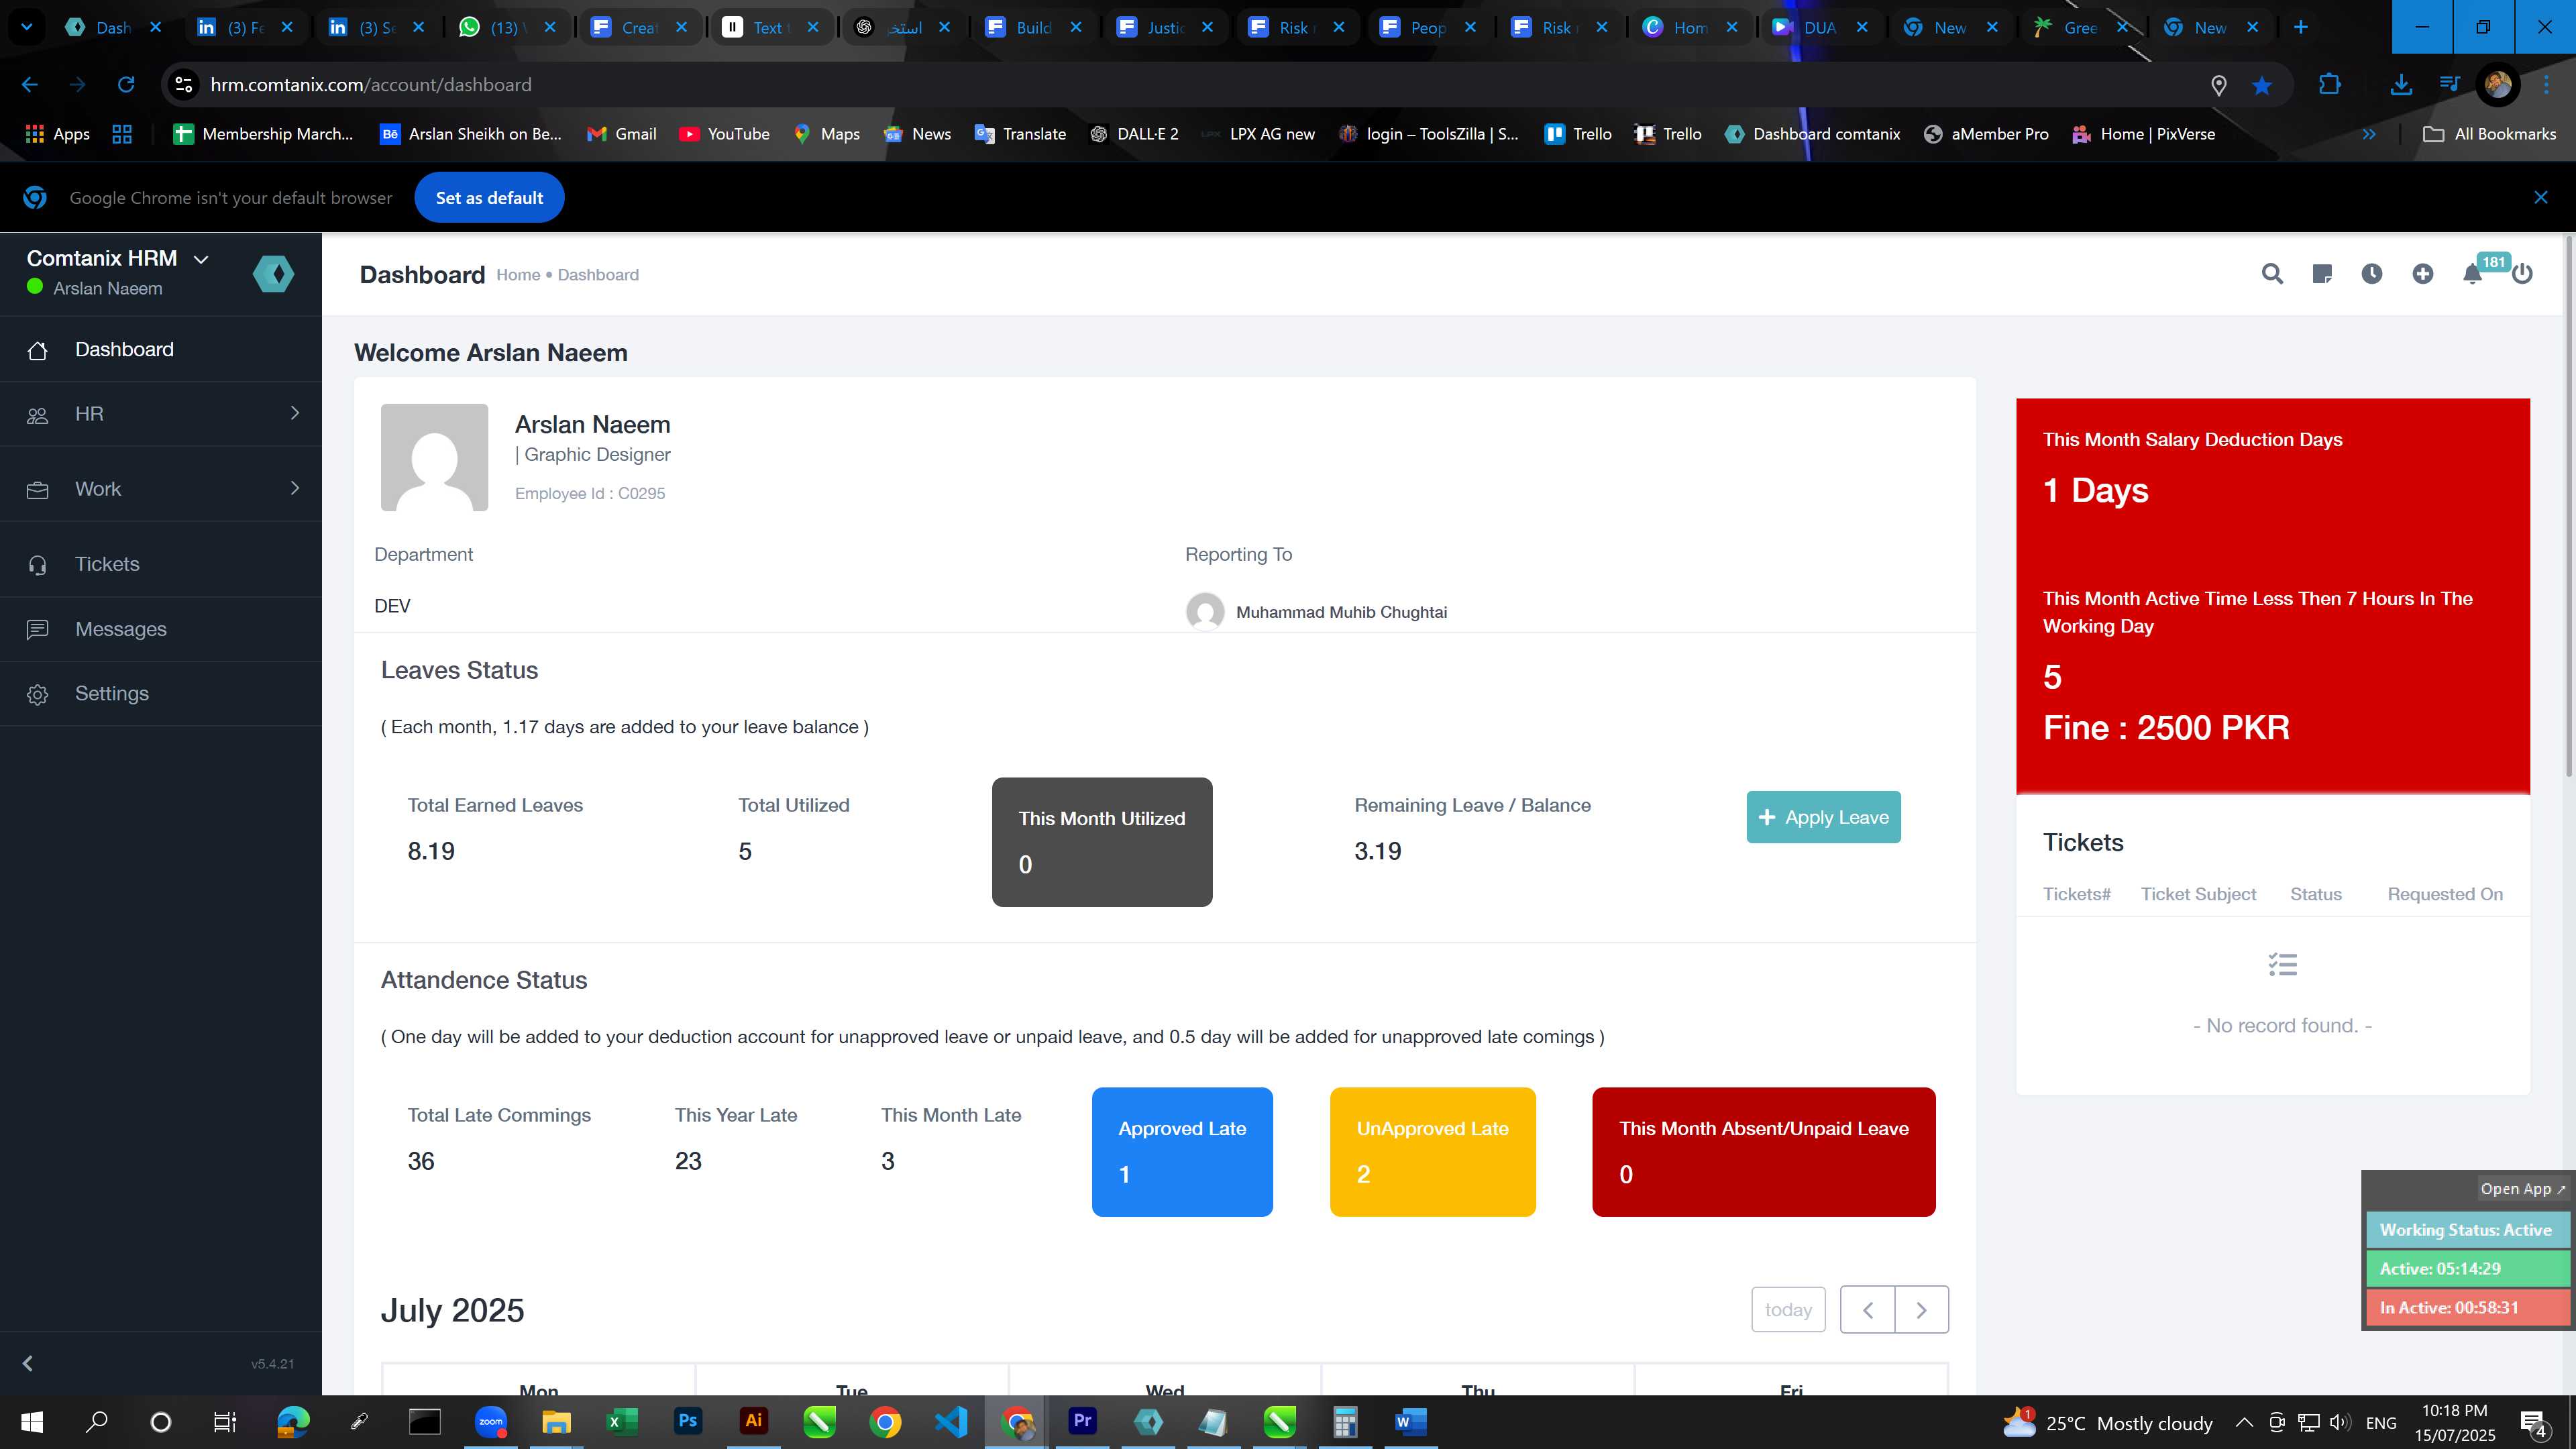Go back using browser back arrow
Image resolution: width=2576 pixels, height=1449 pixels.
point(30,85)
